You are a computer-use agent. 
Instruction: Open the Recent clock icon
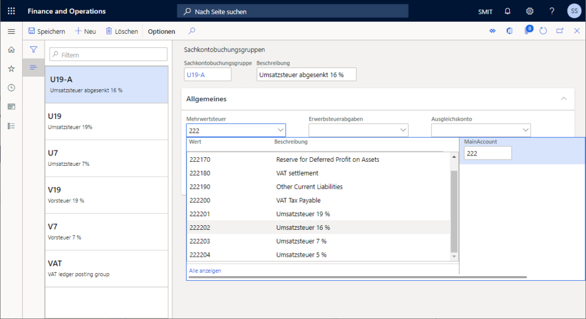click(11, 88)
